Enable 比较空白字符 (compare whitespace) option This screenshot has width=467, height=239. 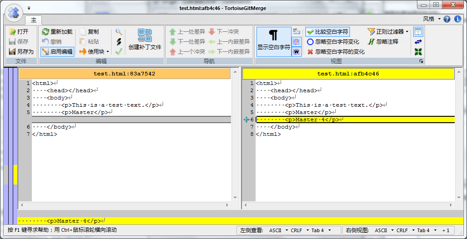(328, 32)
